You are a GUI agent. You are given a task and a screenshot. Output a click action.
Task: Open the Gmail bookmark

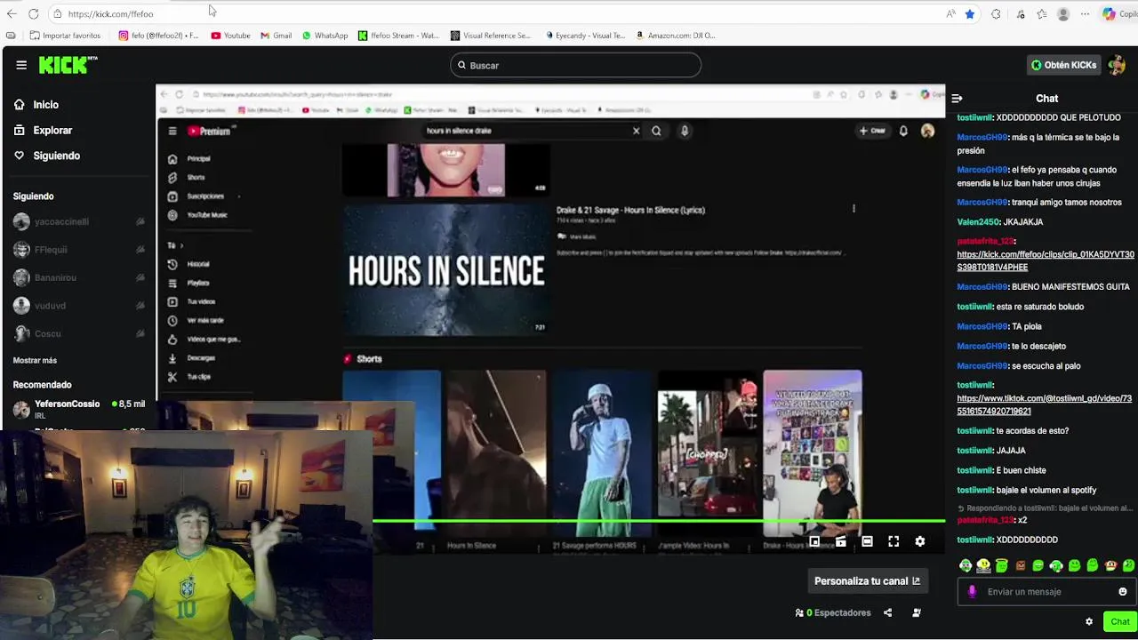coord(276,36)
